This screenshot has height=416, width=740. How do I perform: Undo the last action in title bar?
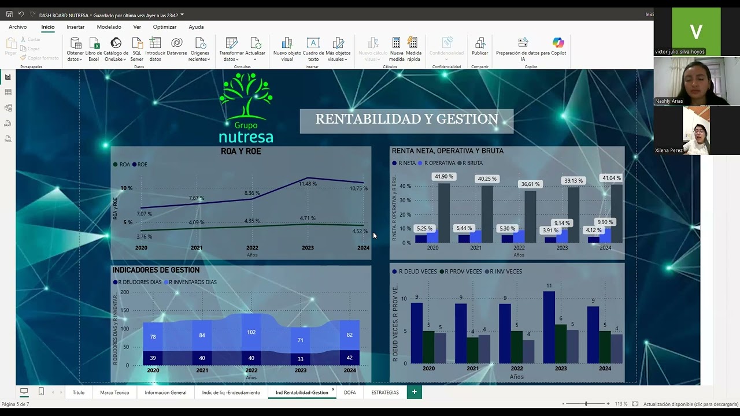(21, 14)
